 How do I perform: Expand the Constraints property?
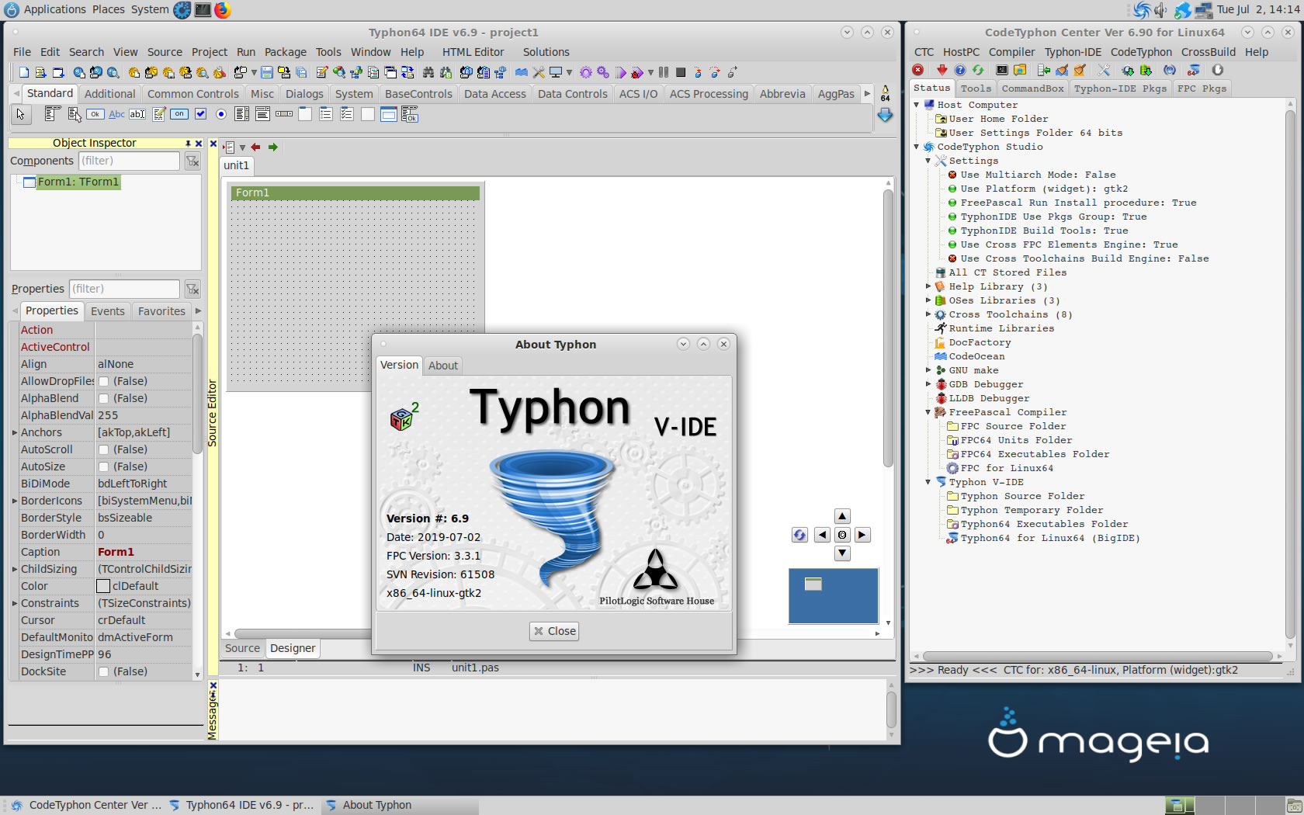(15, 603)
